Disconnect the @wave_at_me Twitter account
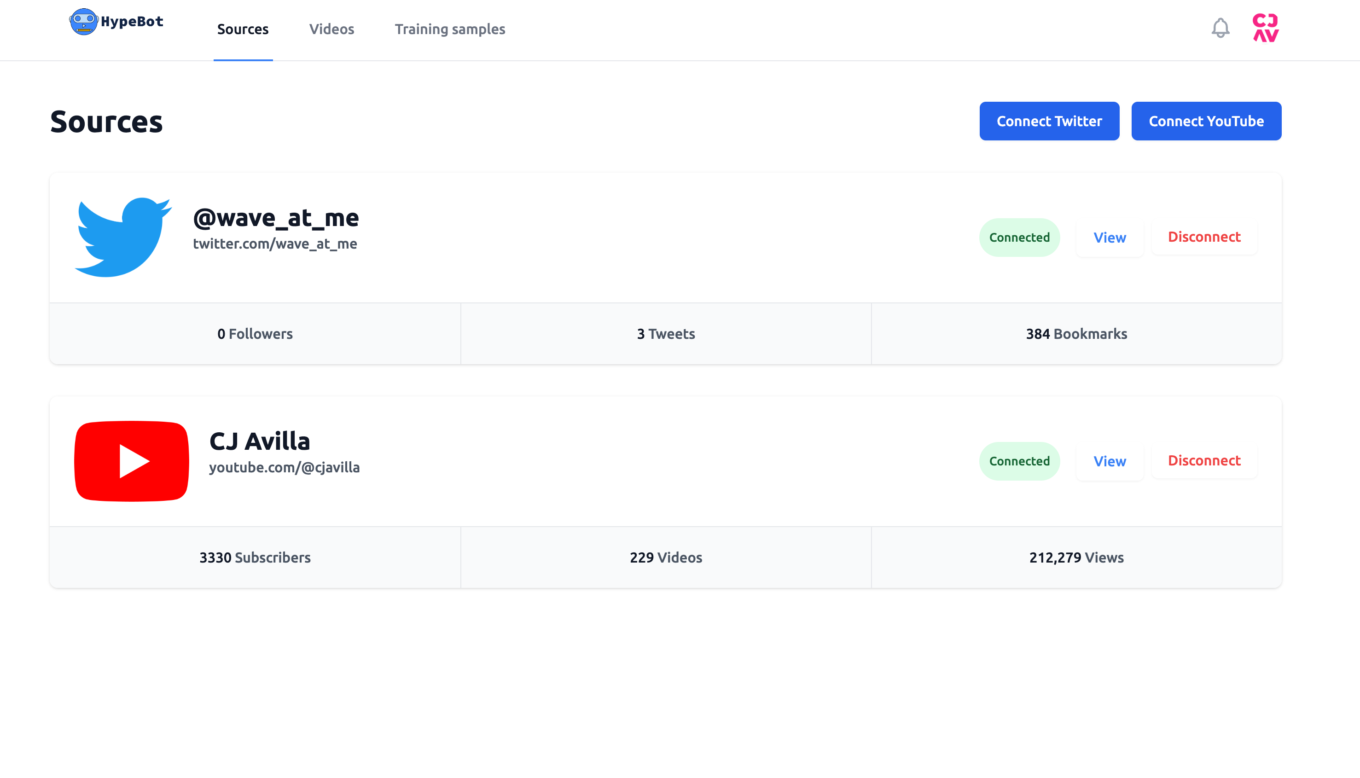Screen dimensions: 1360x778 click(x=1204, y=237)
